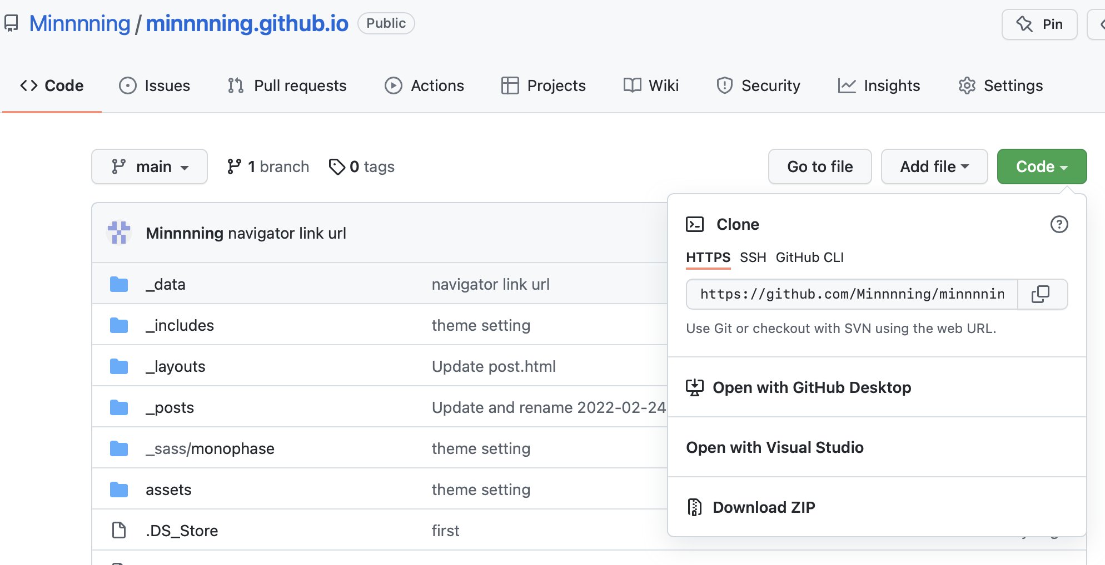The image size is (1105, 565).
Task: Select the SSH clone tab
Action: coord(753,258)
